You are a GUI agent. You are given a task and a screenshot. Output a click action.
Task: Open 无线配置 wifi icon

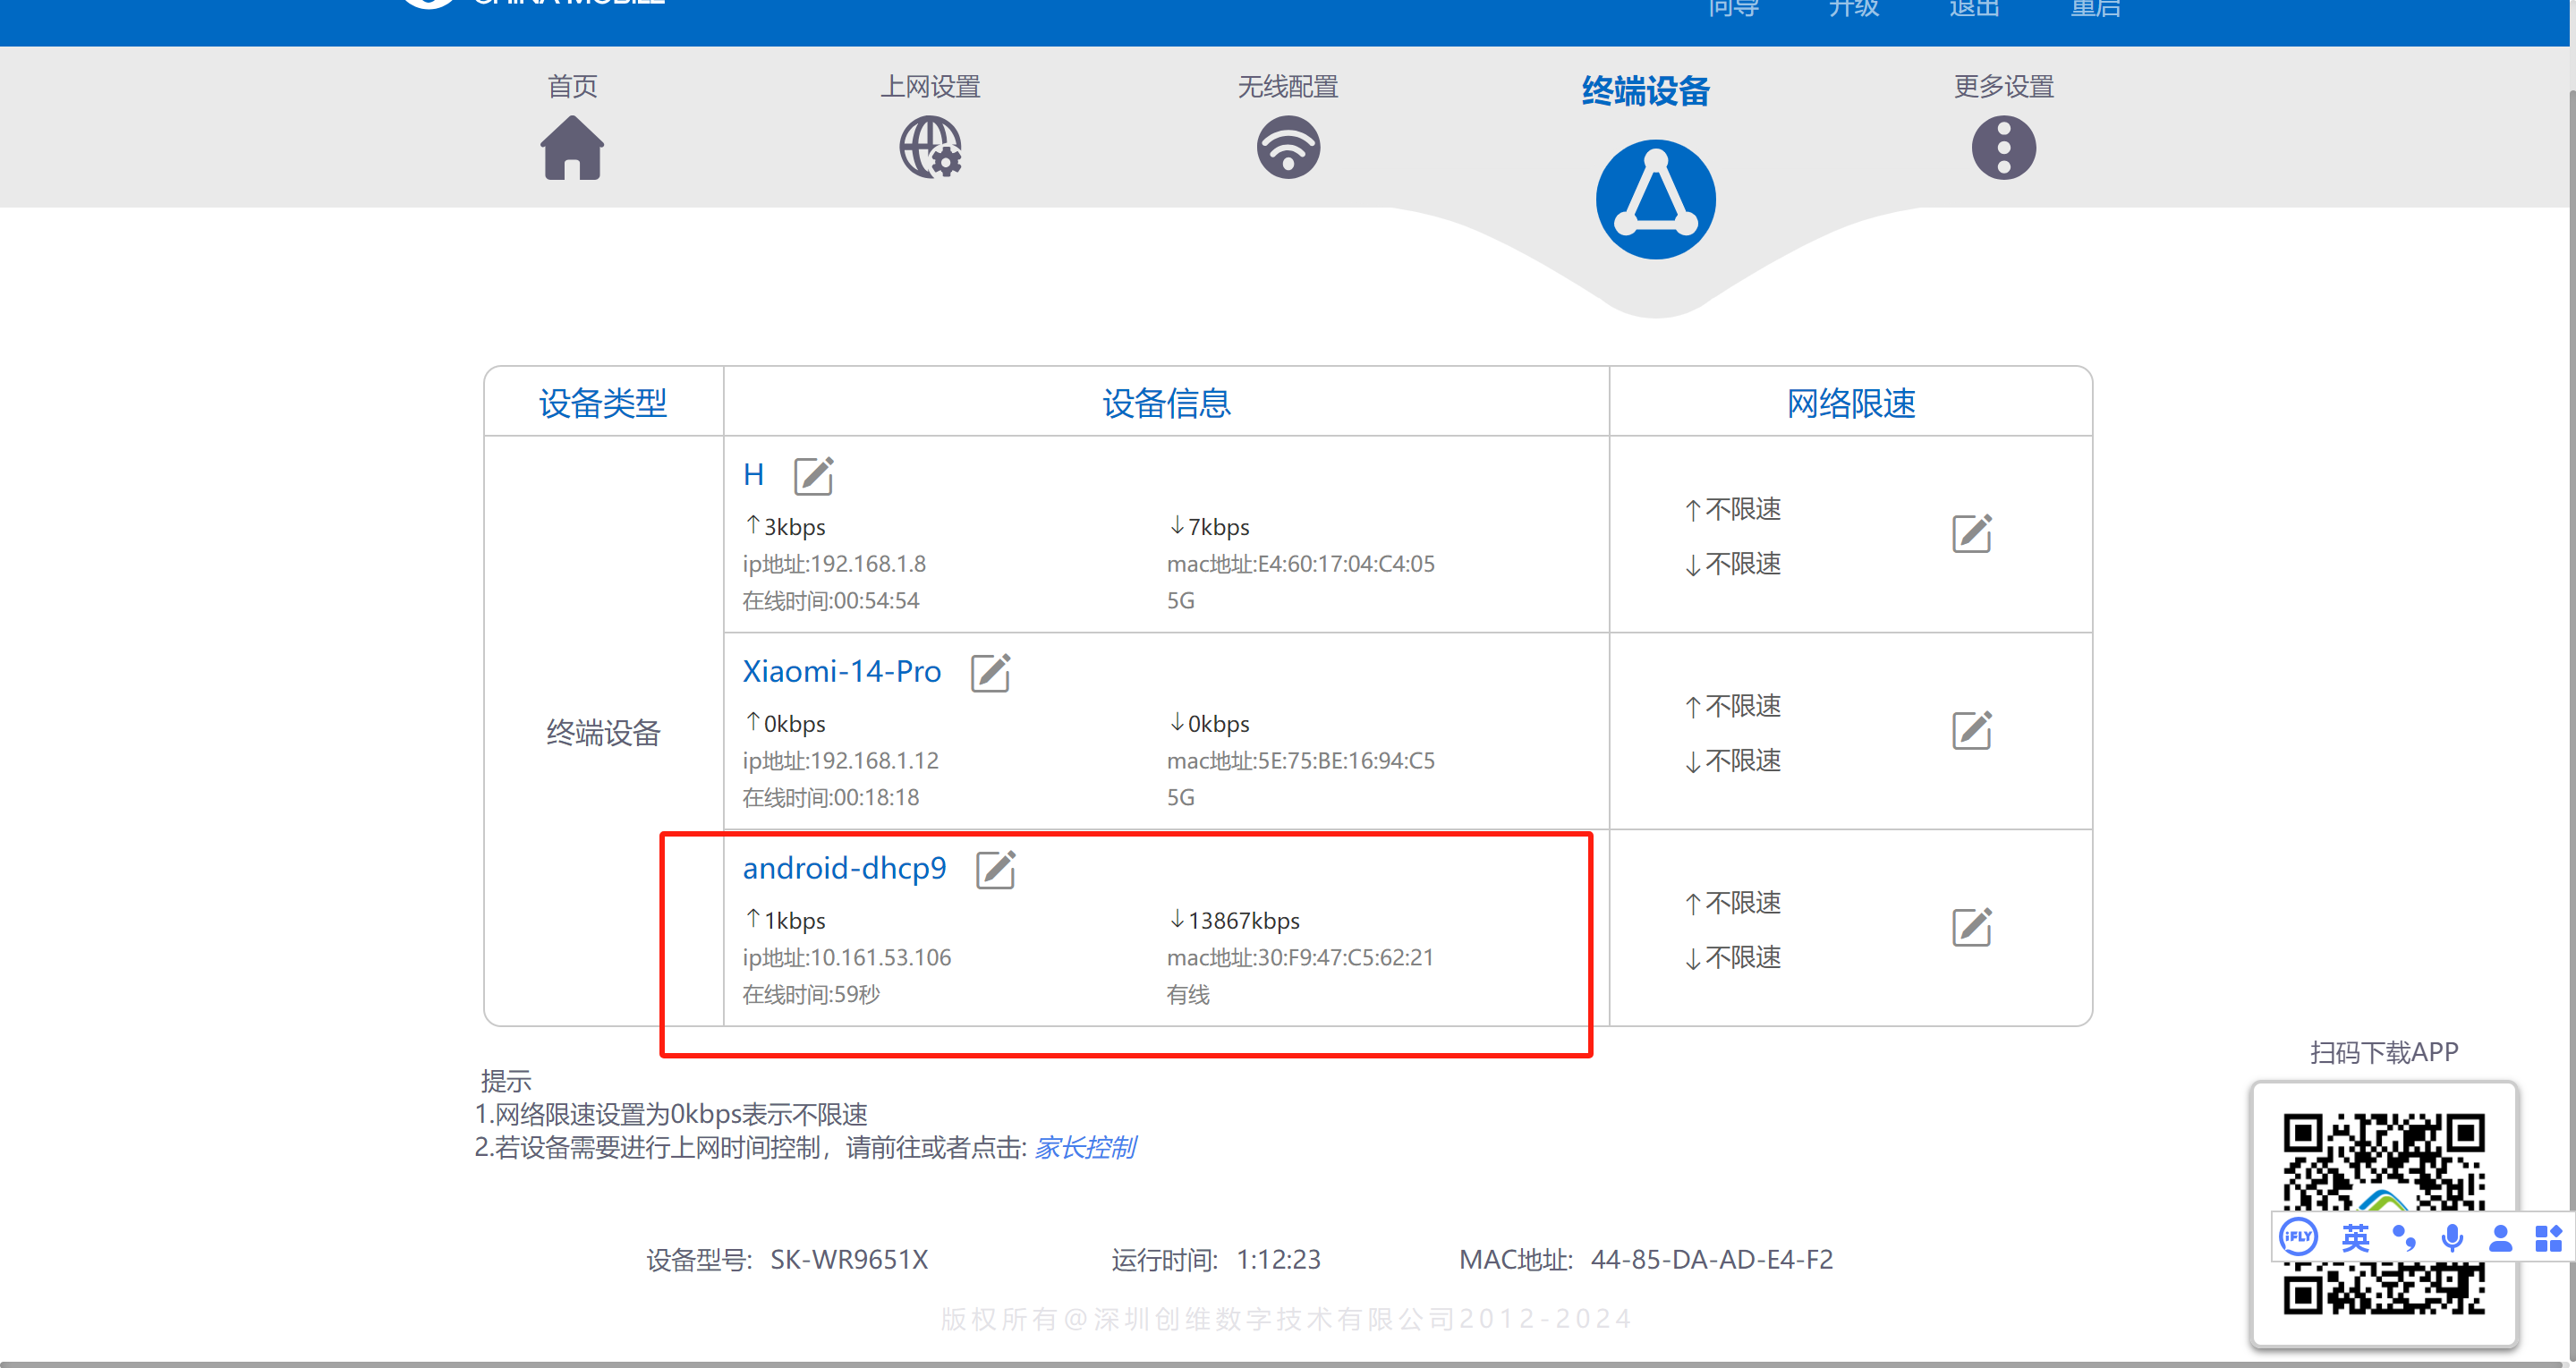click(x=1288, y=148)
